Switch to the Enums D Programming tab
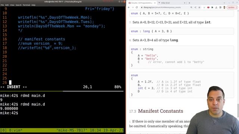This screenshot has width=239, height=134. 142,3
